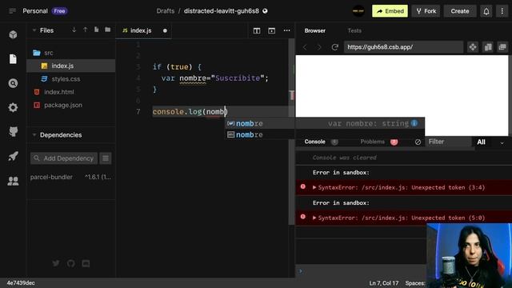
Task: Select the Problems tab
Action: pyautogui.click(x=373, y=142)
